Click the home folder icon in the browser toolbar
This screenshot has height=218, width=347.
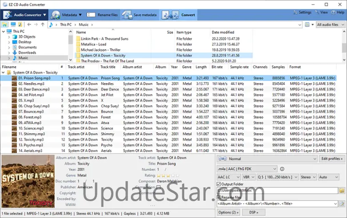click(x=4, y=24)
